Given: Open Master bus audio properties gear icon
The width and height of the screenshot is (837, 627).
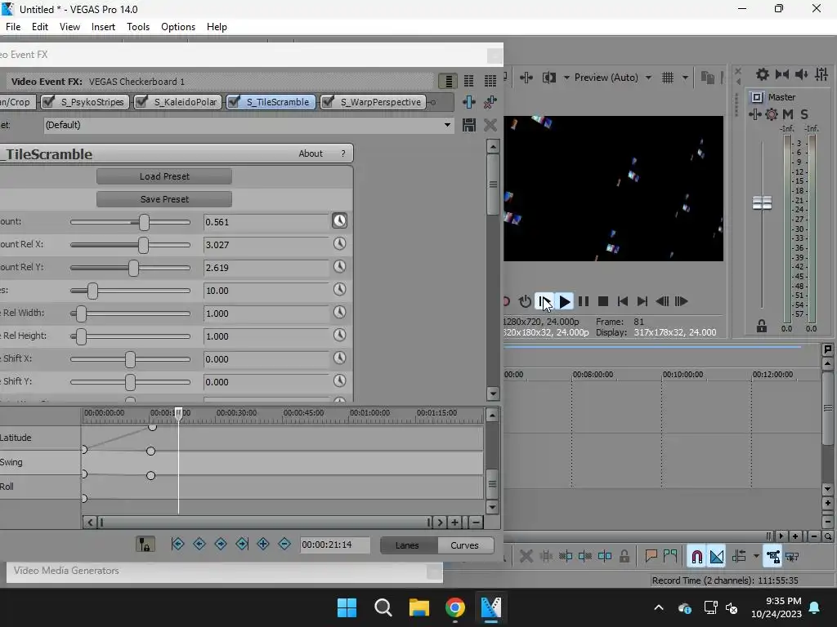Looking at the screenshot, I should point(763,74).
